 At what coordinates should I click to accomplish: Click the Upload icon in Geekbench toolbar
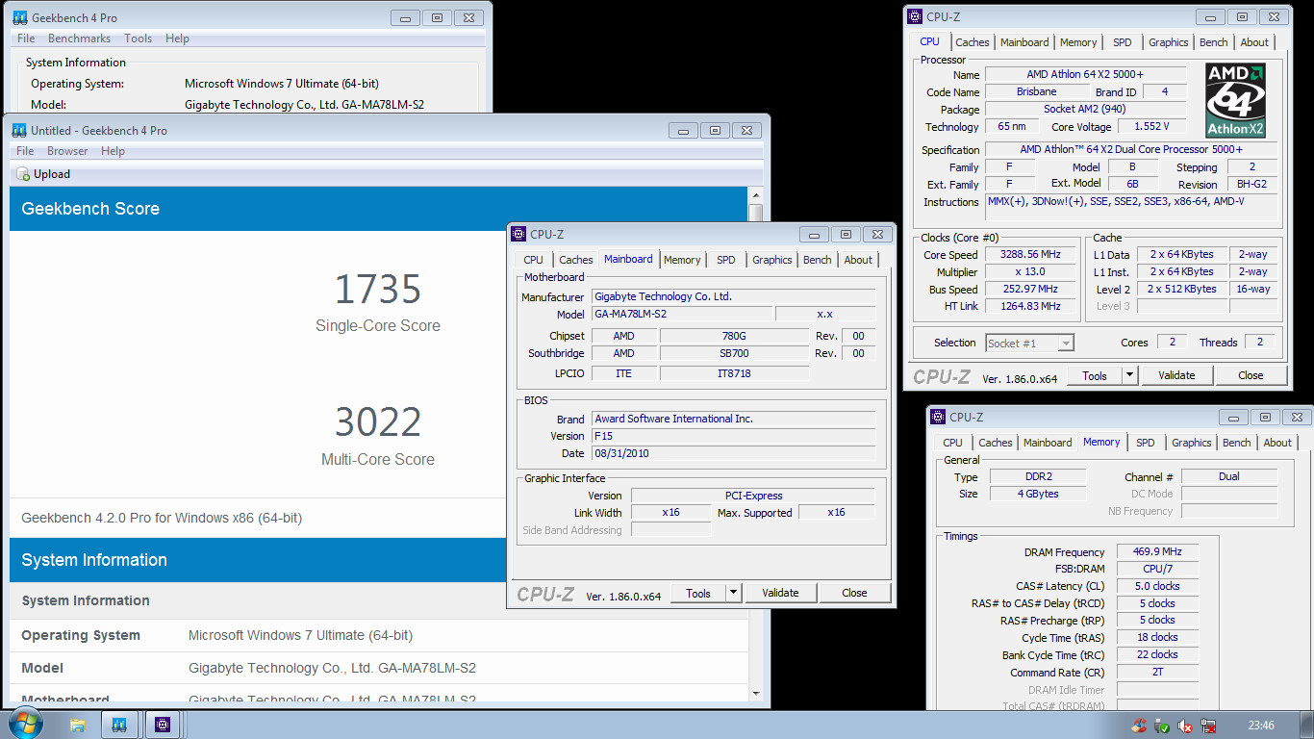[x=23, y=174]
